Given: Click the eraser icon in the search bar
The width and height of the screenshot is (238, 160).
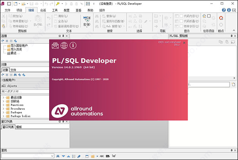Looking at the screenshot, I should (79, 156).
